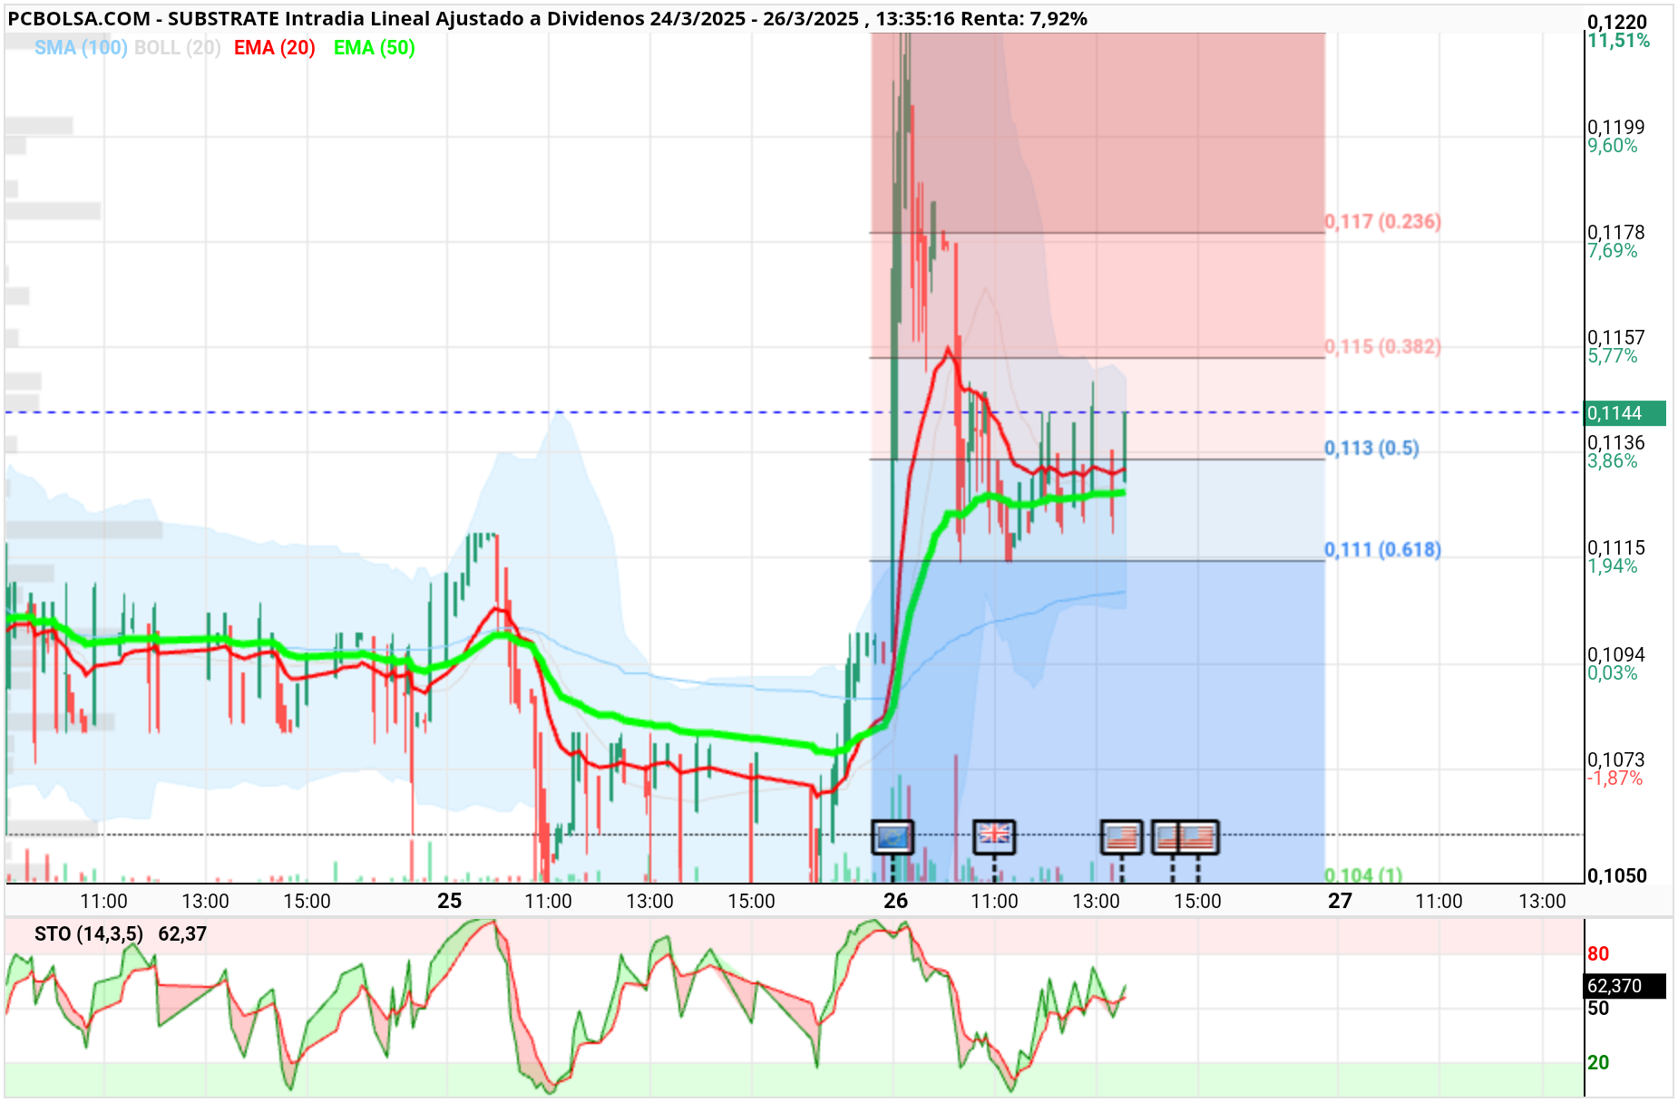
Task: Click price axis label 0,1094
Action: tap(1615, 654)
